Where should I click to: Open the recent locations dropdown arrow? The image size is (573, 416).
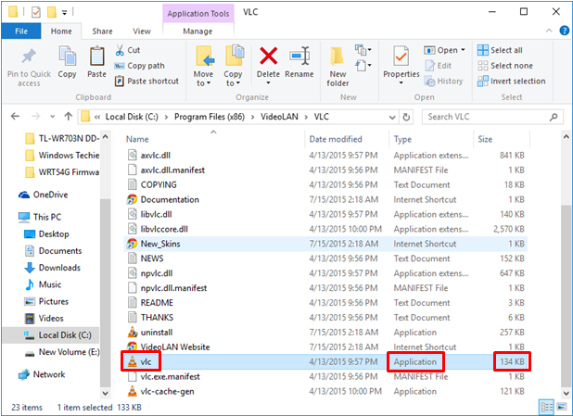53,117
